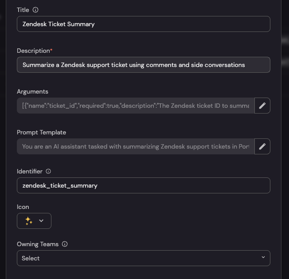Focus the Title field with Zendesk Ticket Summary
The image size is (289, 279).
143,24
